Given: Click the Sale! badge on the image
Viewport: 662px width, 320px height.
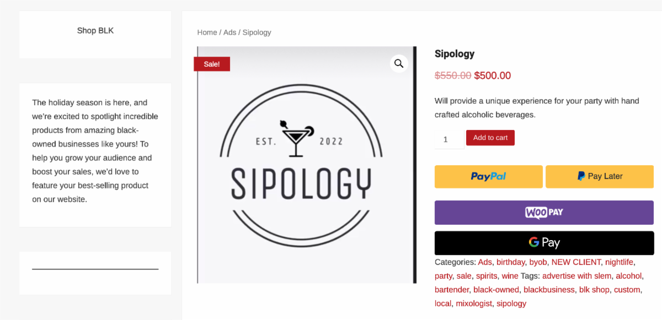Looking at the screenshot, I should (212, 64).
